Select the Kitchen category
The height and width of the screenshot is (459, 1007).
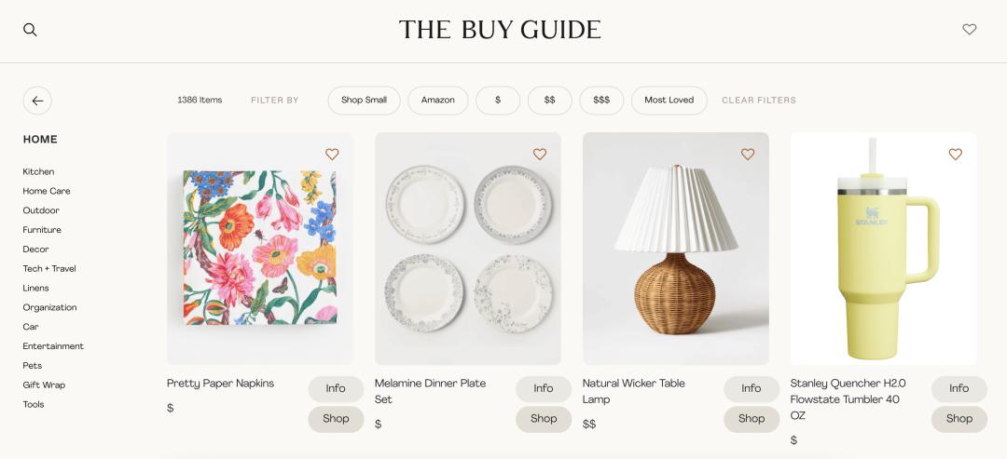[x=39, y=172]
